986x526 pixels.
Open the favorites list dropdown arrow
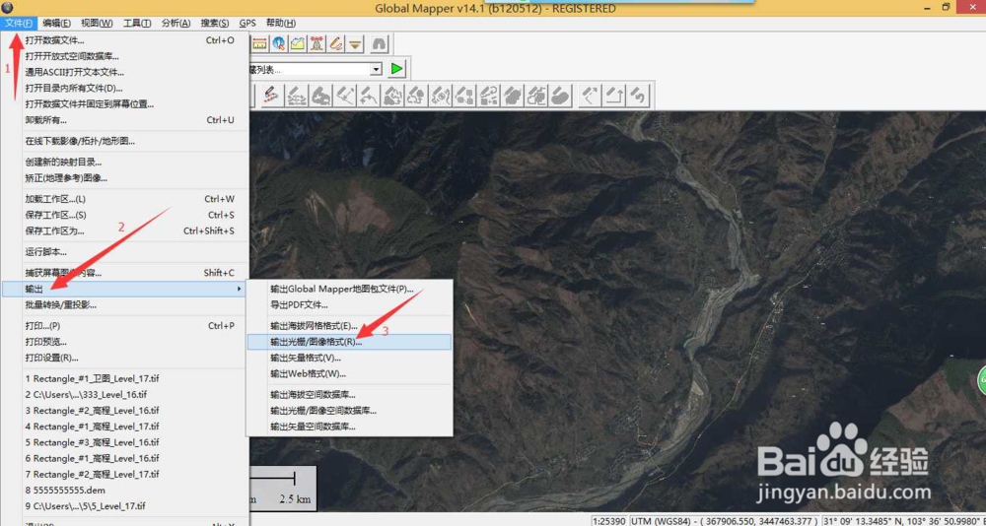[377, 69]
